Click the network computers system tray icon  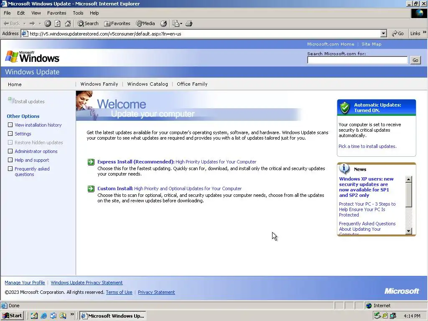click(393, 316)
